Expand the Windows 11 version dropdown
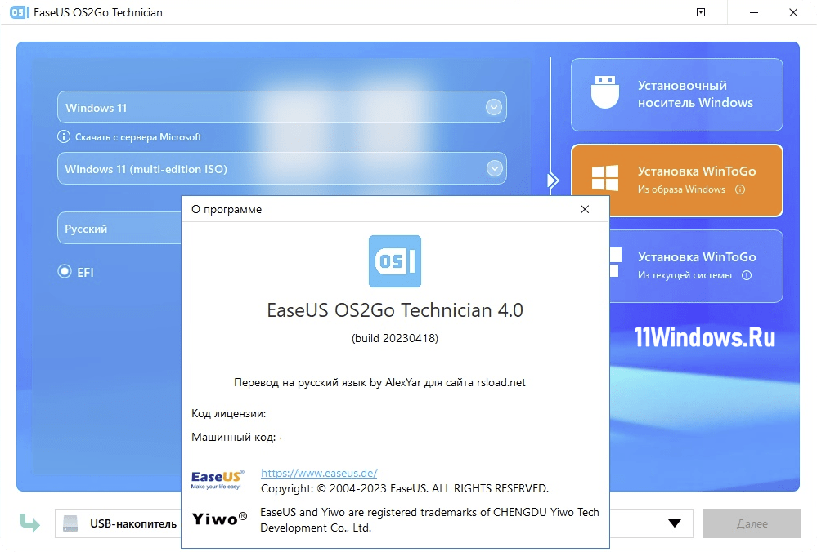This screenshot has width=817, height=552. (x=493, y=107)
